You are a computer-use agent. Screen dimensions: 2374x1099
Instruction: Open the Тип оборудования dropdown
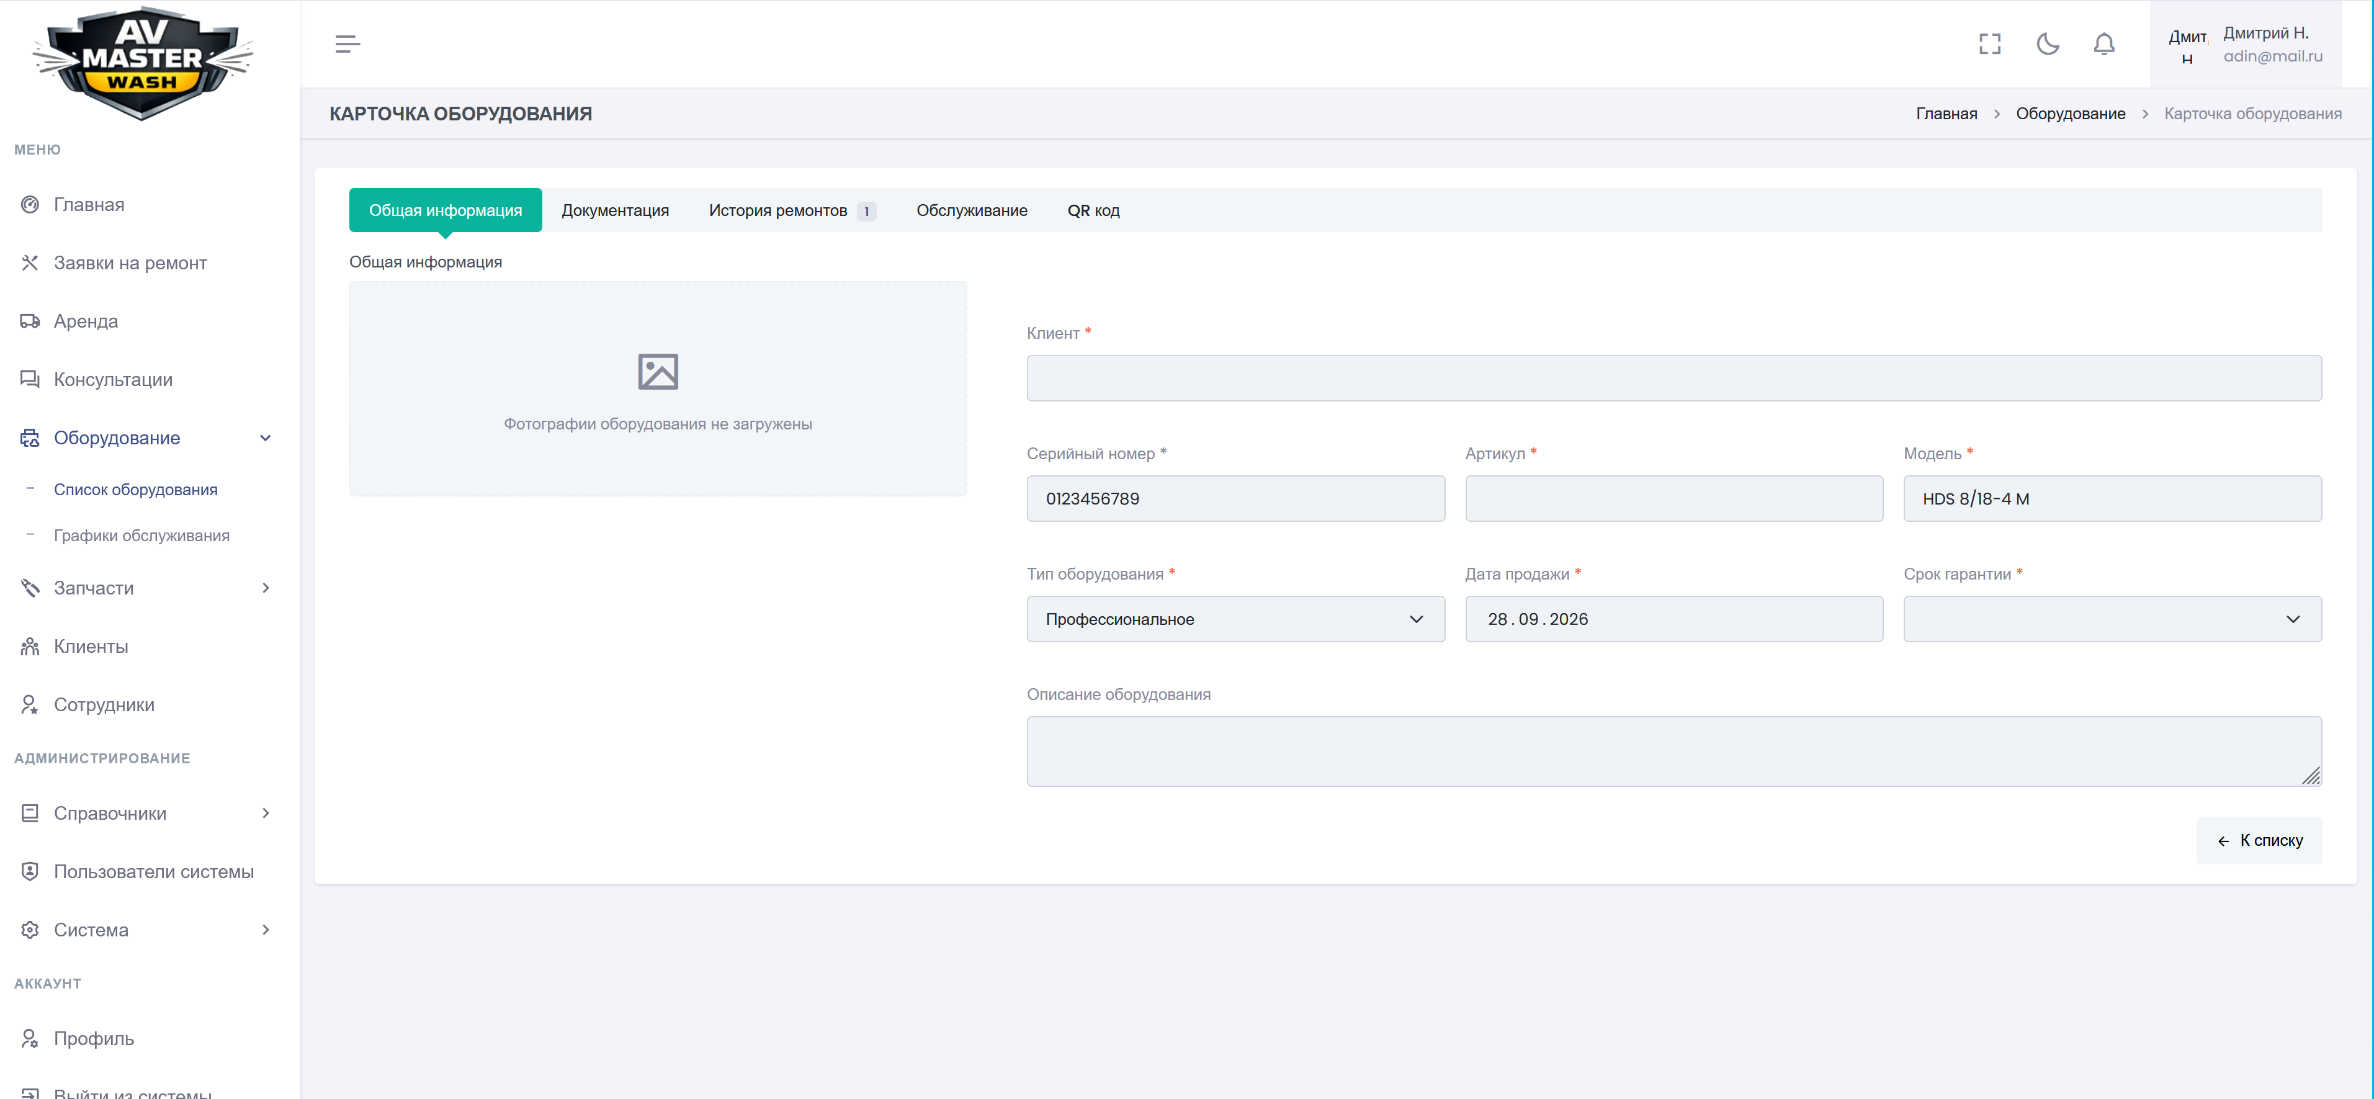[1235, 619]
